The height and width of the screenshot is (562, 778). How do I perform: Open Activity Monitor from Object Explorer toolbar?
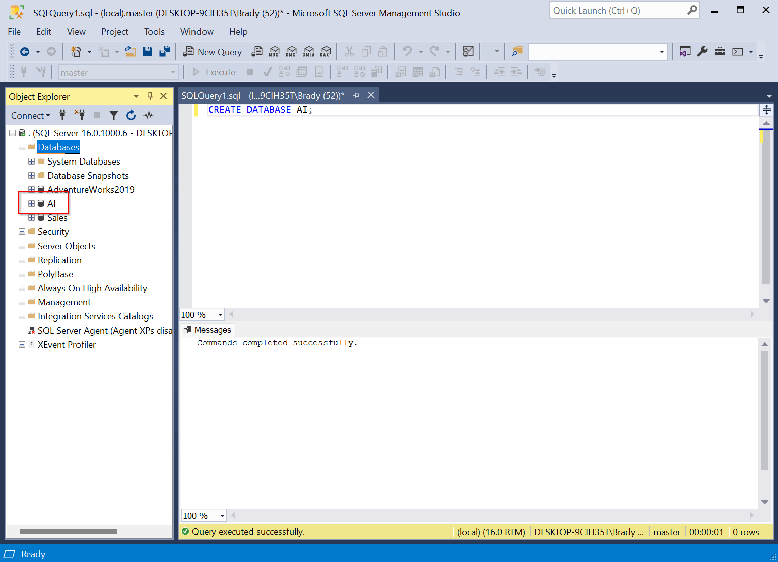(148, 115)
